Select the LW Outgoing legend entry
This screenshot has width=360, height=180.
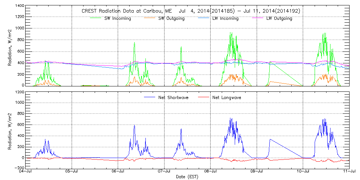(279, 19)
